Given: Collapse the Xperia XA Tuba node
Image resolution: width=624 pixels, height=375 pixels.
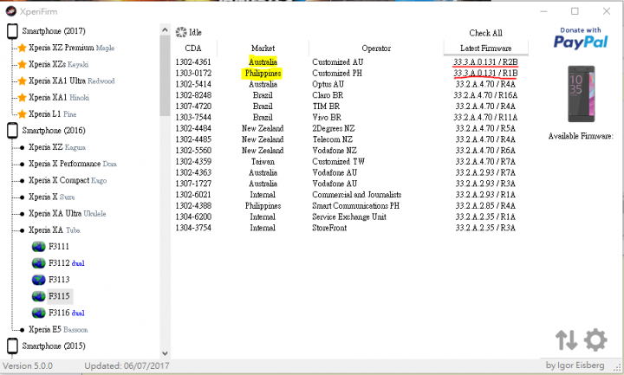Looking at the screenshot, I should [x=54, y=230].
